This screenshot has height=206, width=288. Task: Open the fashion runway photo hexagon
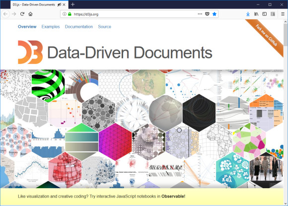266,170
